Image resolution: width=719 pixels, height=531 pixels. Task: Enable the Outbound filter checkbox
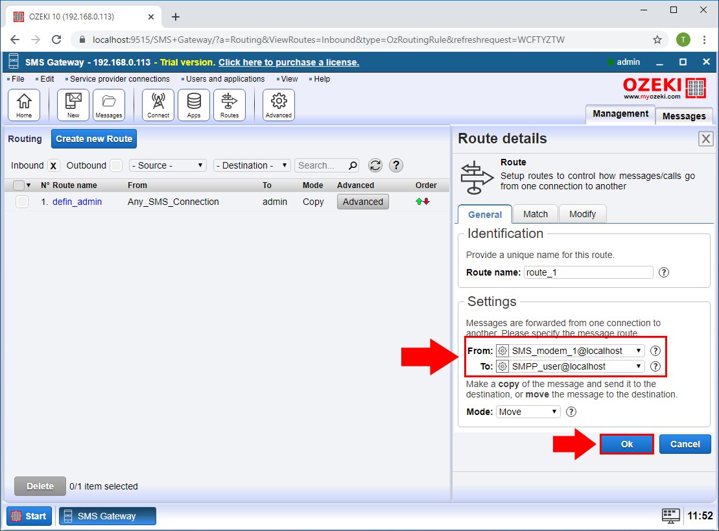(115, 165)
